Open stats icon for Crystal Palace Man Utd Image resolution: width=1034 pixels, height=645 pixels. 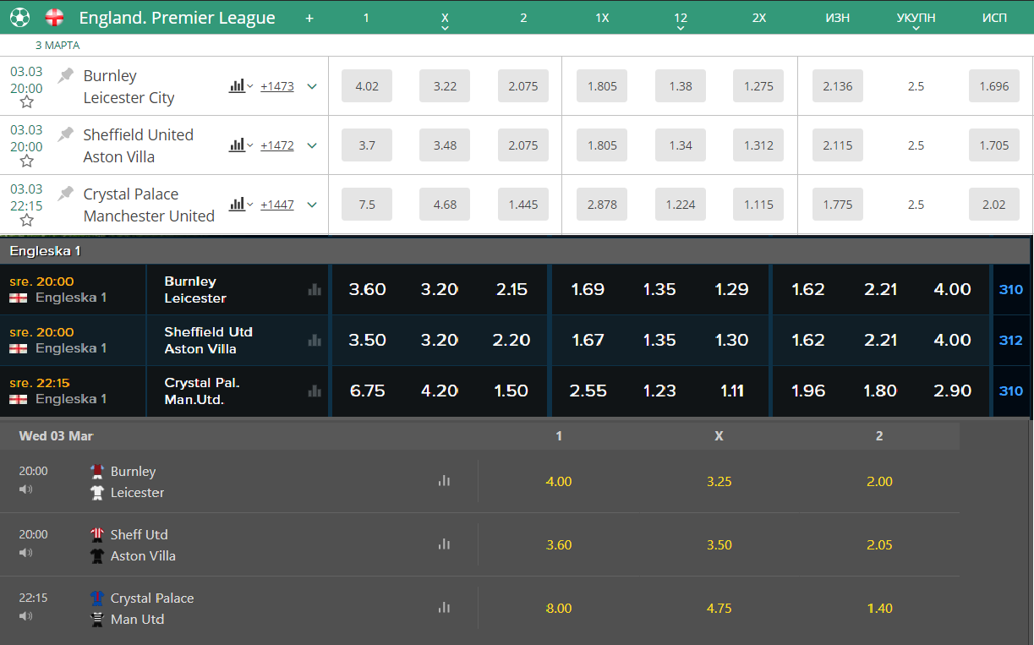point(444,608)
